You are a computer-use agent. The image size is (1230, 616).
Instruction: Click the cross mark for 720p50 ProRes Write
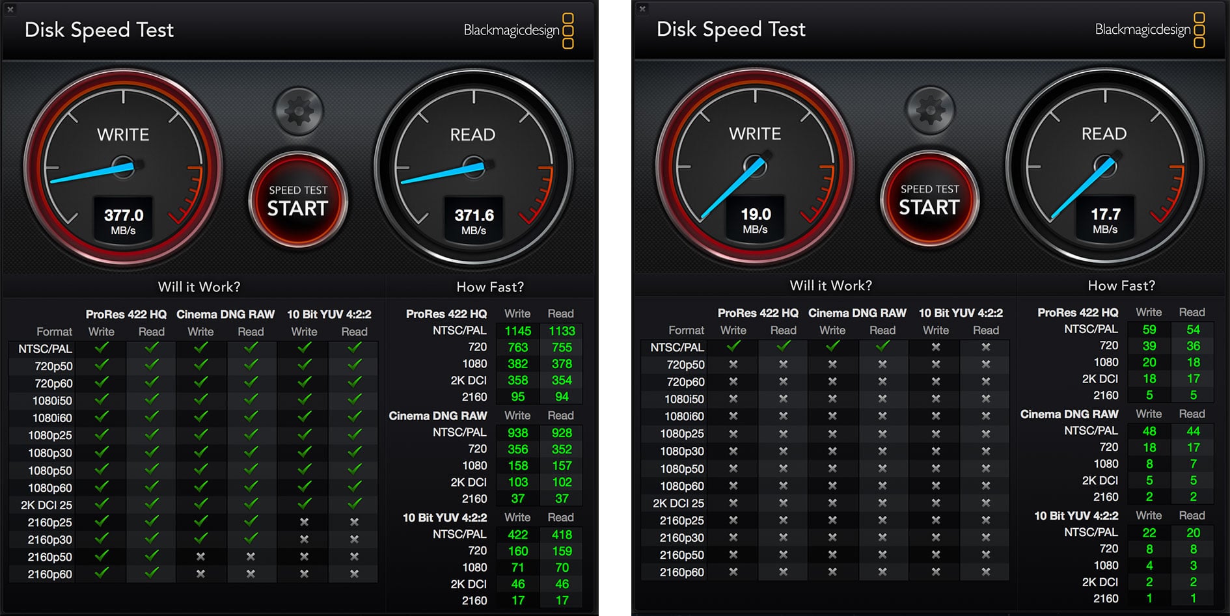pyautogui.click(x=733, y=365)
